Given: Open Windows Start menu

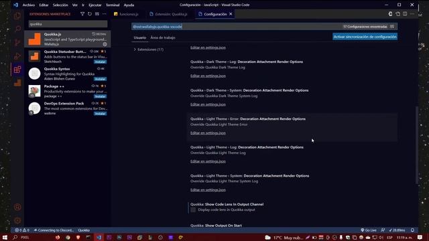Looking at the screenshot, I should tap(5, 238).
